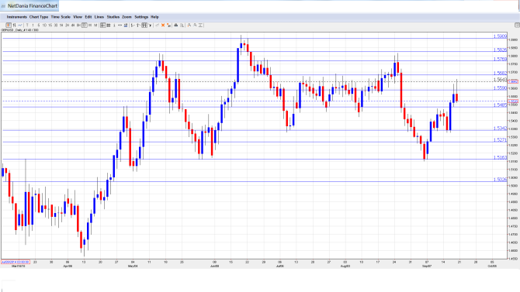Click the orange delete-all studies icon

coord(168,25)
